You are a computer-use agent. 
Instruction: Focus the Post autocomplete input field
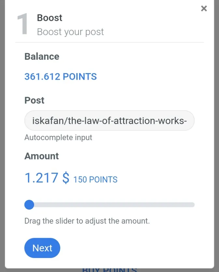coord(109,120)
